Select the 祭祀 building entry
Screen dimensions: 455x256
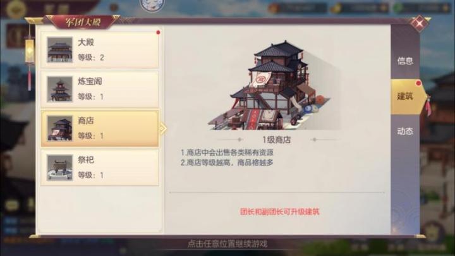pyautogui.click(x=100, y=168)
